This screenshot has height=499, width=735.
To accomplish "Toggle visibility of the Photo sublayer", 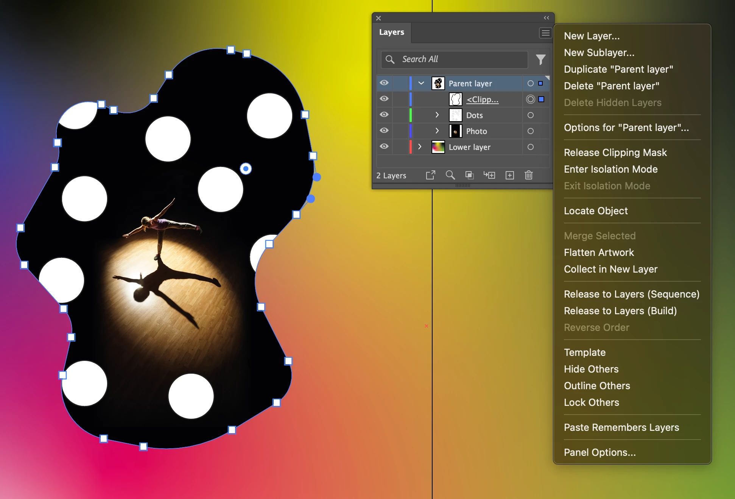I will coord(384,131).
